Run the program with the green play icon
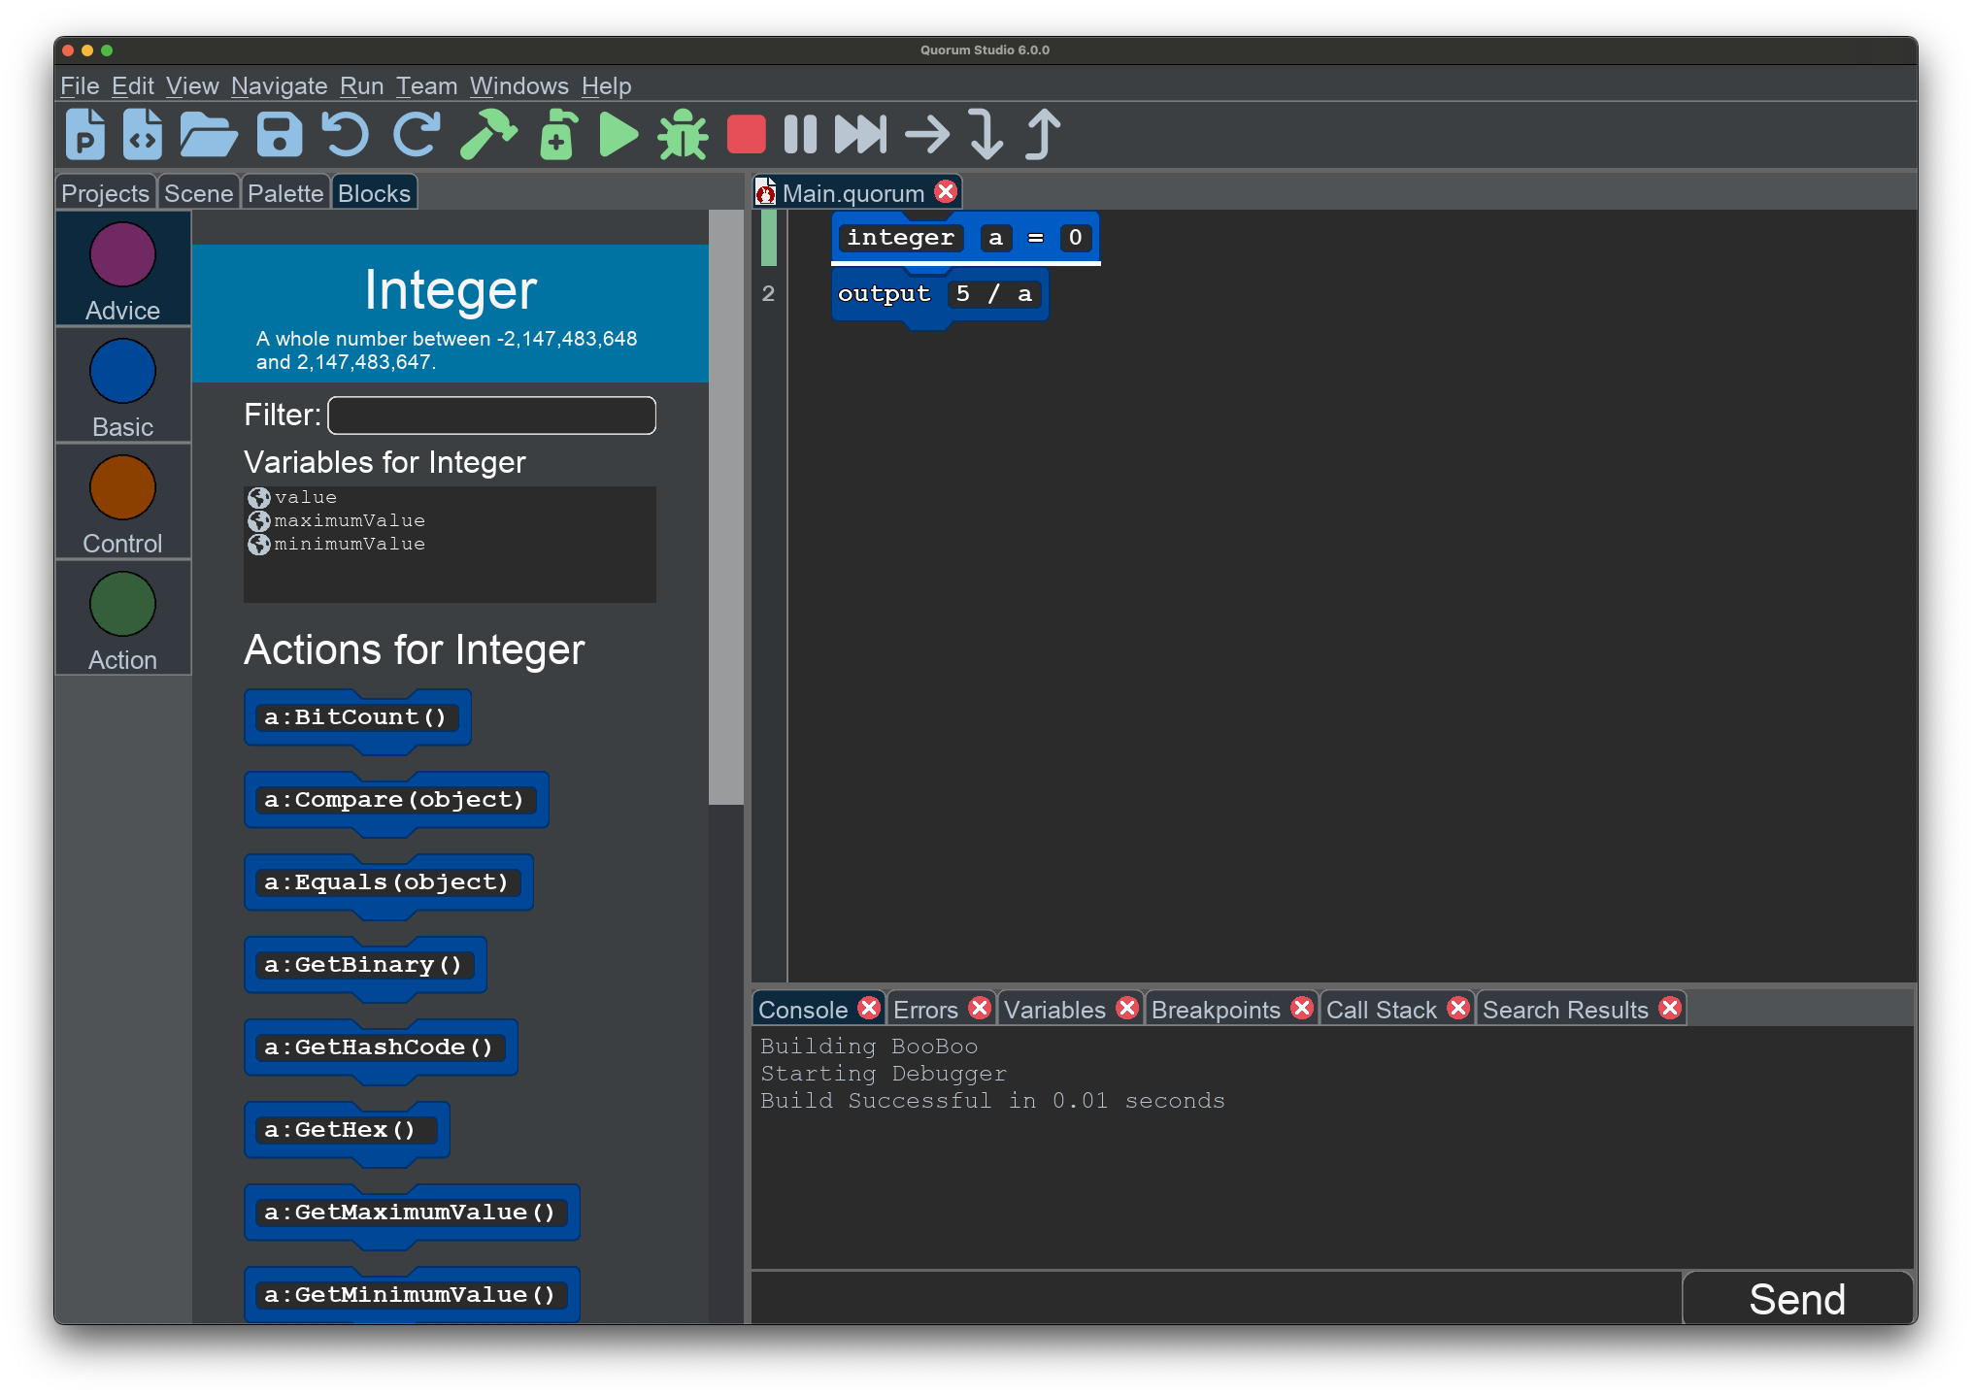The image size is (1972, 1396). click(x=618, y=134)
